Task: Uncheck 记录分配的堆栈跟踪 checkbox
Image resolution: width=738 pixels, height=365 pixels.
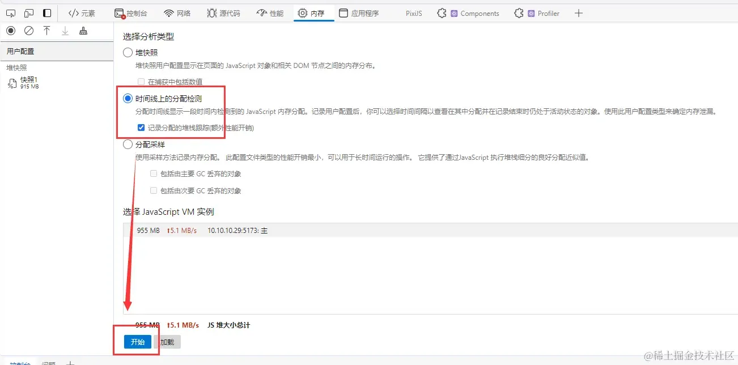Action: click(141, 128)
